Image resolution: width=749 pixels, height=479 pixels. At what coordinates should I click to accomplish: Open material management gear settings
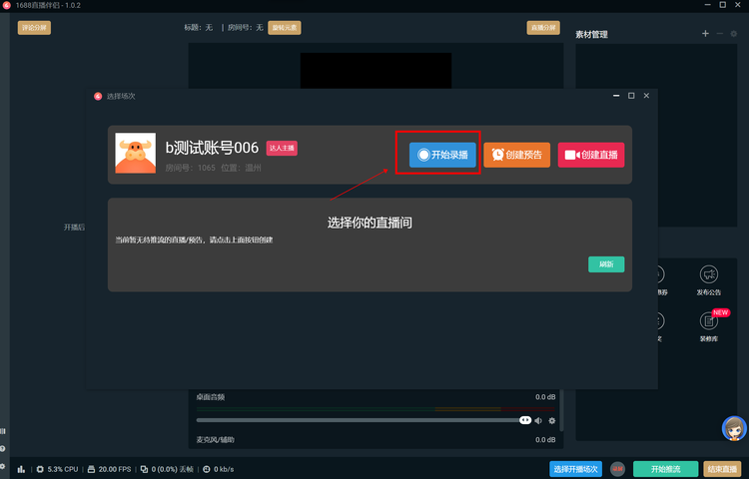(x=734, y=33)
